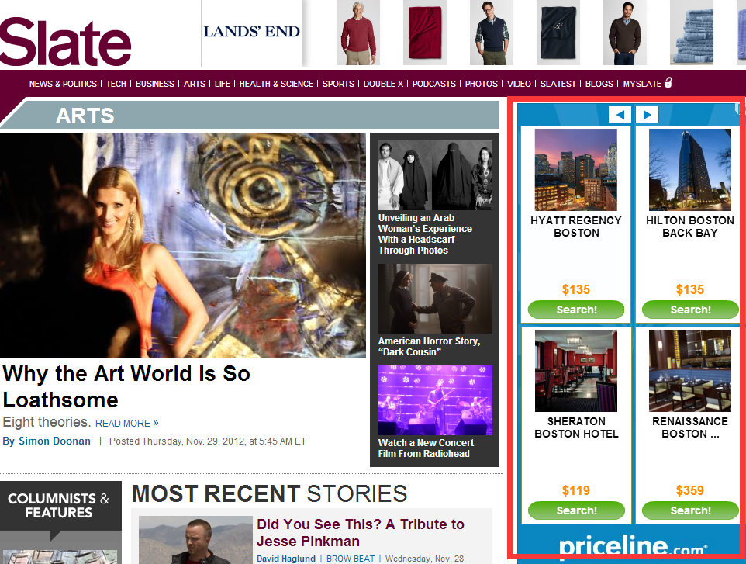Open Double X section
The width and height of the screenshot is (746, 564).
(383, 84)
